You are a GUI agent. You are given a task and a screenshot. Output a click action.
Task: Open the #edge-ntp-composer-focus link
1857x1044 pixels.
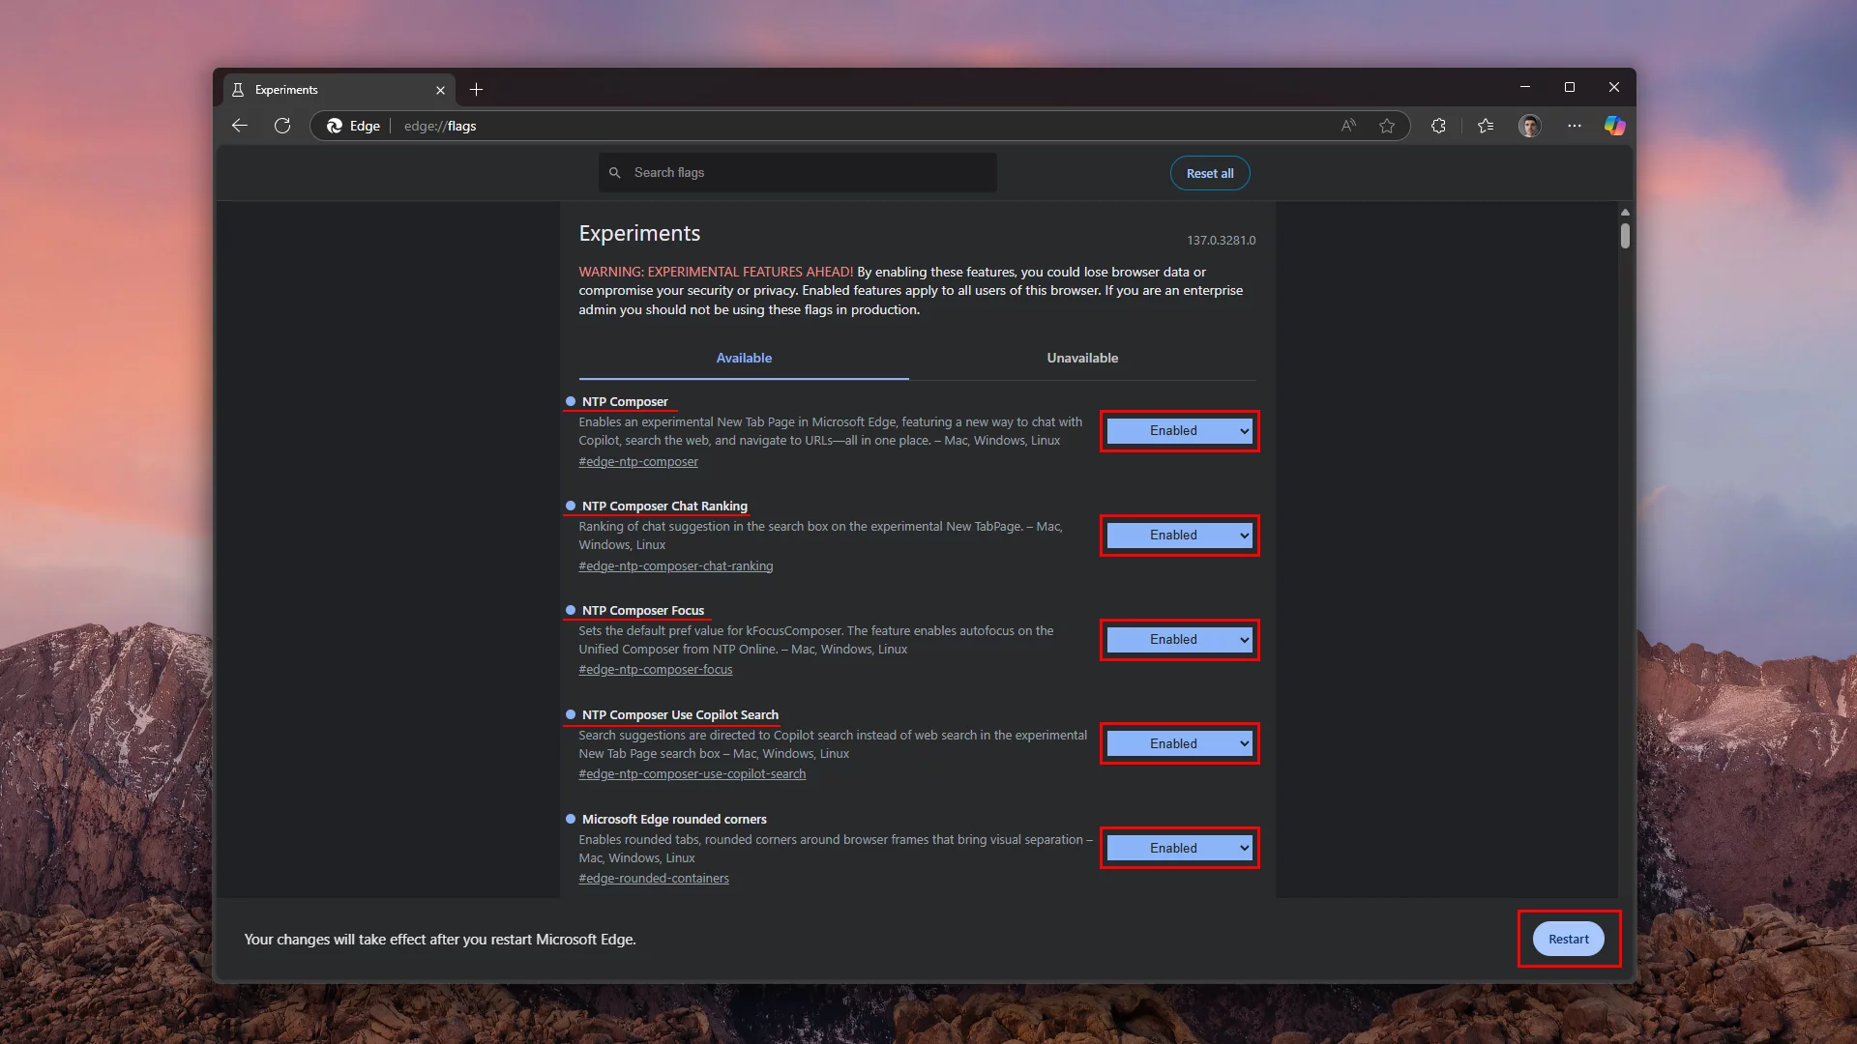pyautogui.click(x=656, y=670)
